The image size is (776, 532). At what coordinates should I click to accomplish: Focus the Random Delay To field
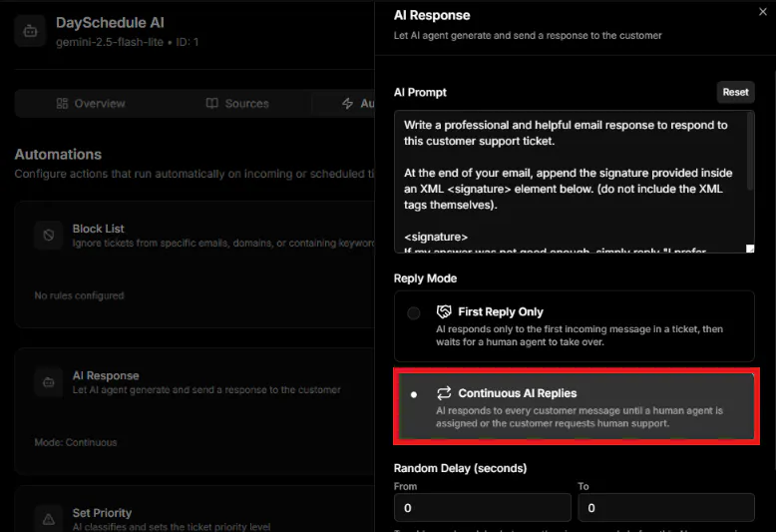(x=666, y=508)
